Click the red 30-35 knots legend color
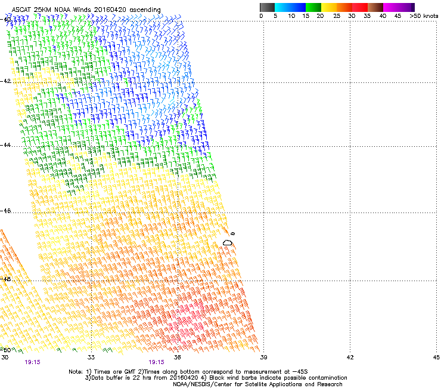Image resolution: width=441 pixels, height=388 pixels. tap(360, 7)
